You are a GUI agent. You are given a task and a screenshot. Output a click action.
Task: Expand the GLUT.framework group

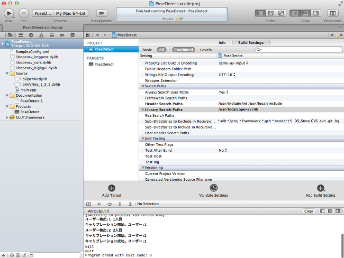(x=7, y=117)
